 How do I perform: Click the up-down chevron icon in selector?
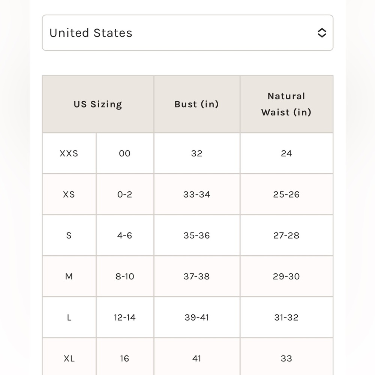322,33
